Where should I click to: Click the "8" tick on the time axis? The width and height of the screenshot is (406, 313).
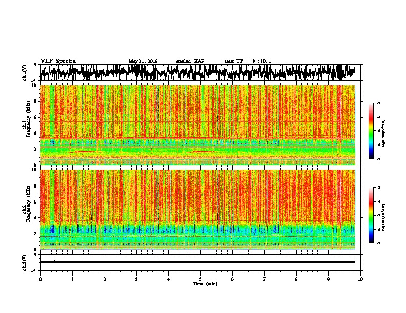point(296,279)
